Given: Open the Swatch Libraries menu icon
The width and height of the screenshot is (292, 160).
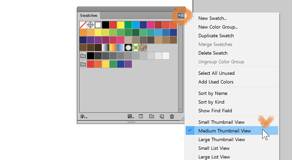Looking at the screenshot, I should point(84,117).
